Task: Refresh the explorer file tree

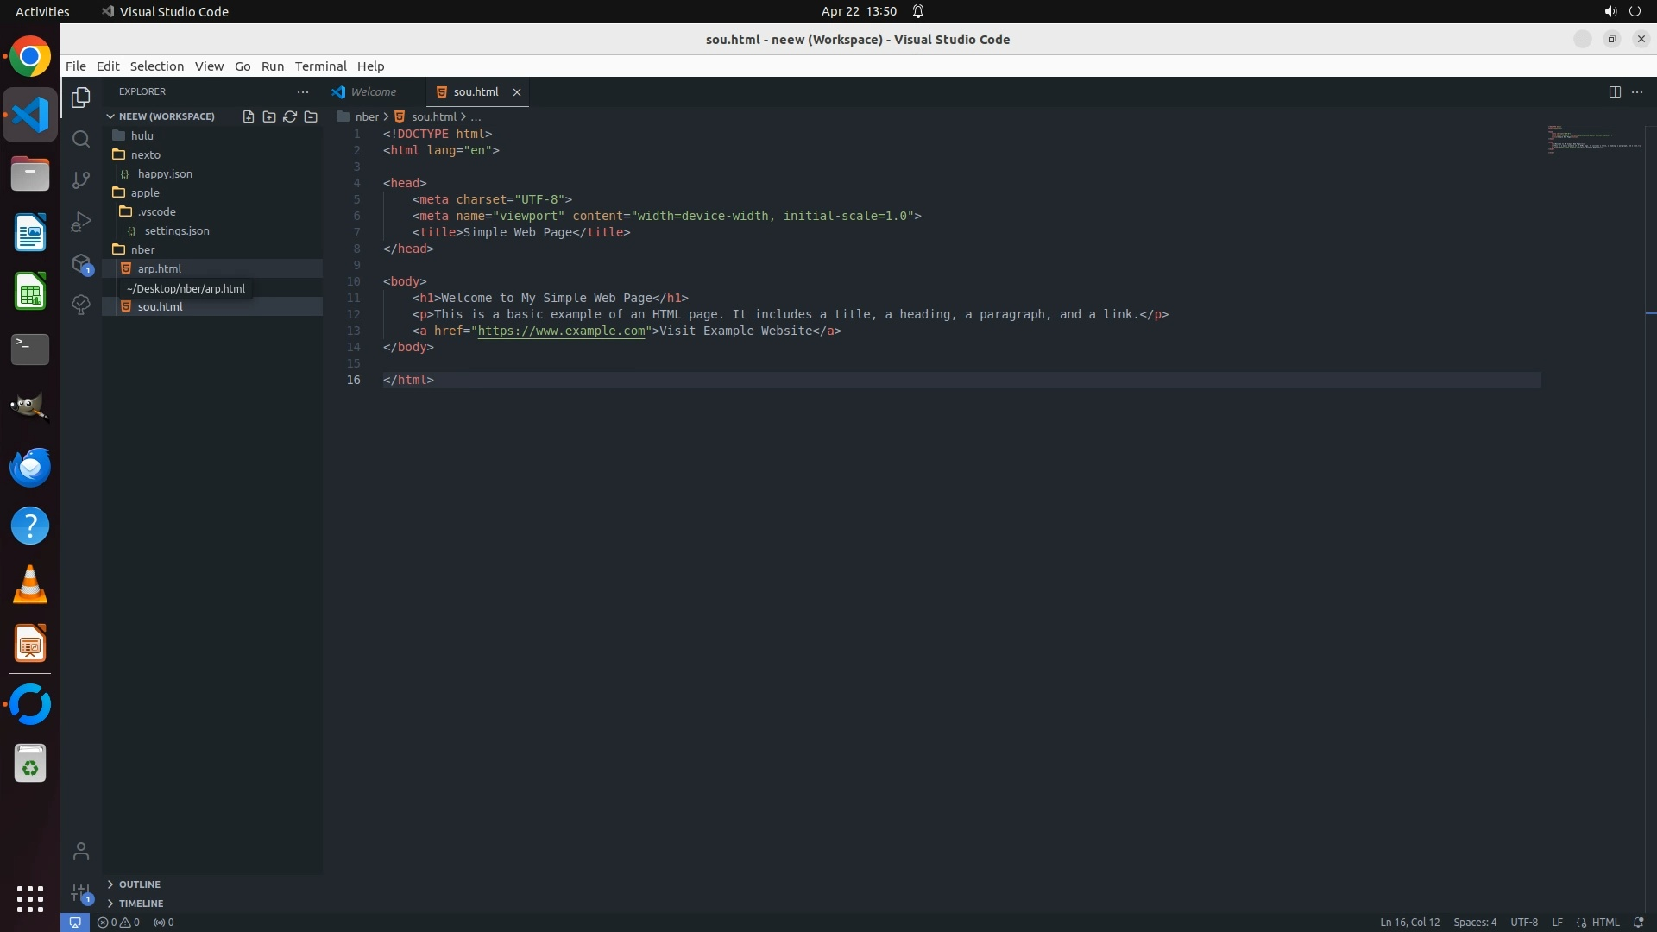Action: [290, 116]
